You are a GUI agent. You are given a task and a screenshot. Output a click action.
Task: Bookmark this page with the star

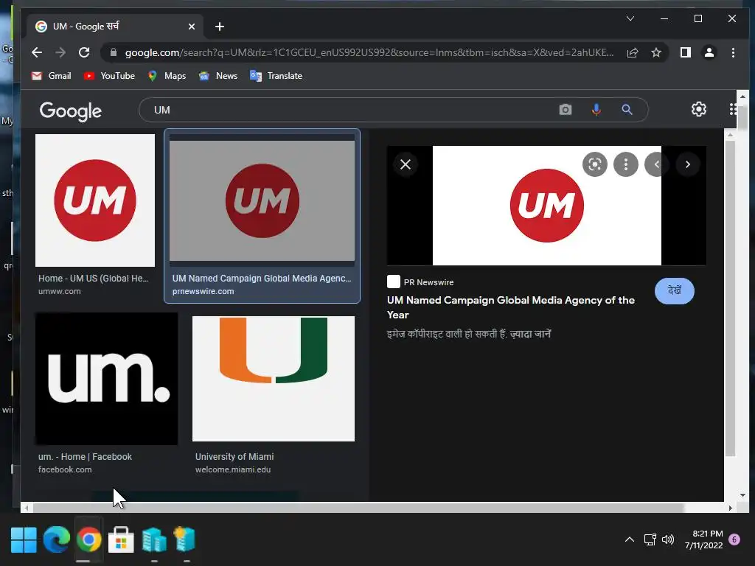(655, 52)
